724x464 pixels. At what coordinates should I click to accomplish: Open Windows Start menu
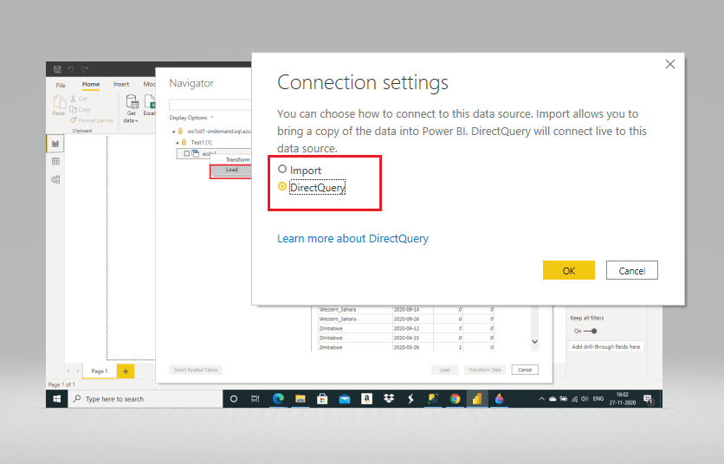(57, 399)
